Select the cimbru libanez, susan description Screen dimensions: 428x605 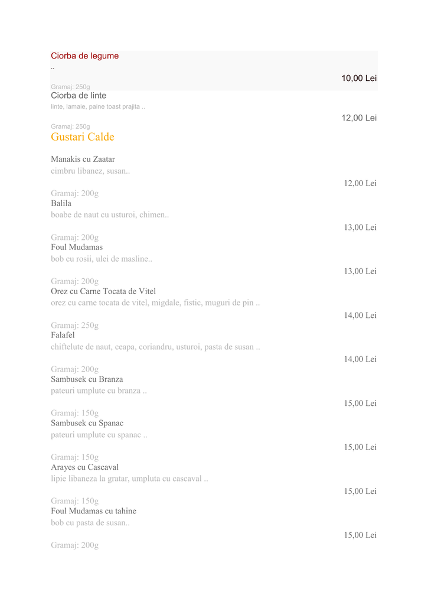pos(90,171)
